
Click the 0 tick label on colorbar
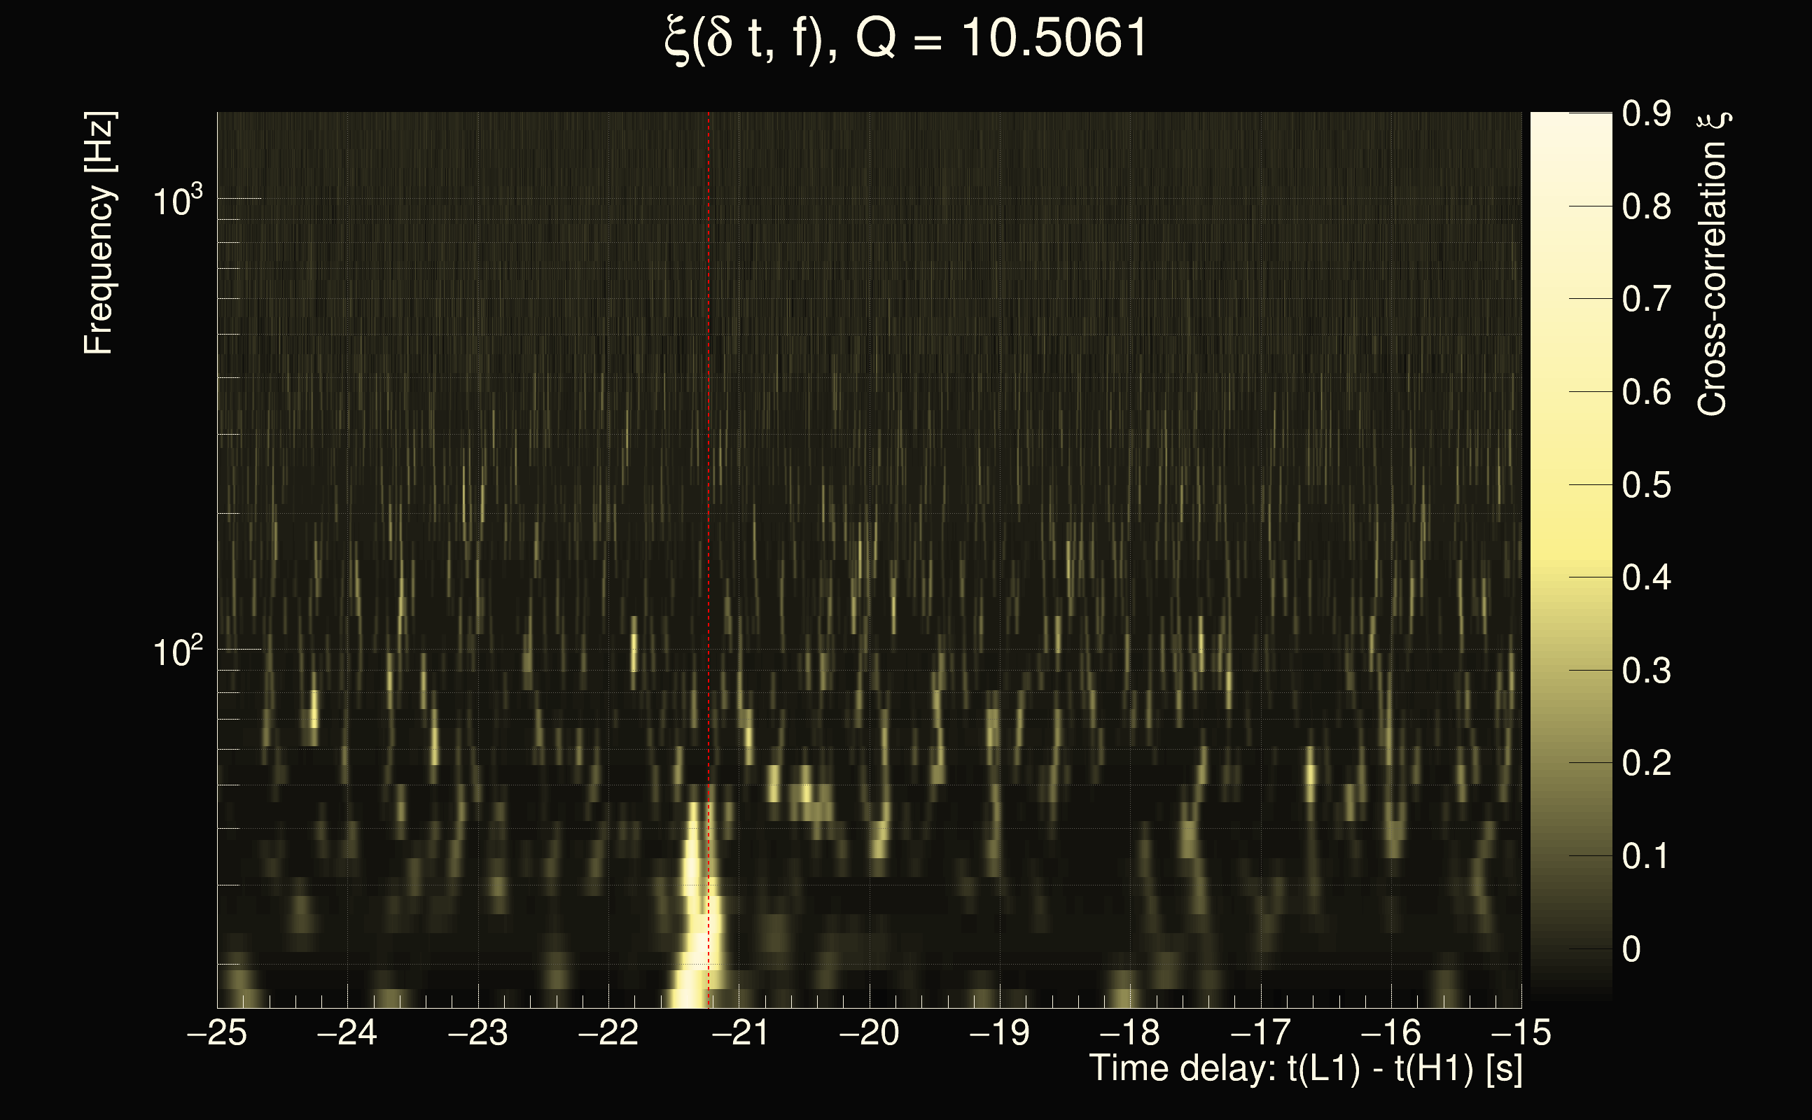1632,950
